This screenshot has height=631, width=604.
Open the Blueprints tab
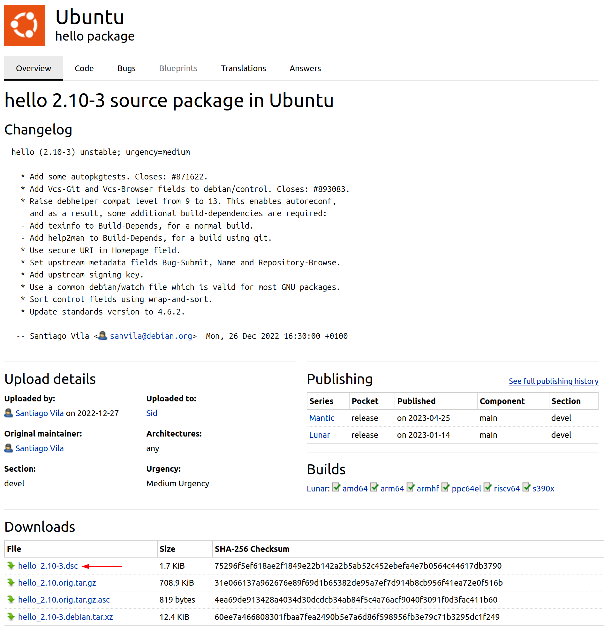[178, 68]
